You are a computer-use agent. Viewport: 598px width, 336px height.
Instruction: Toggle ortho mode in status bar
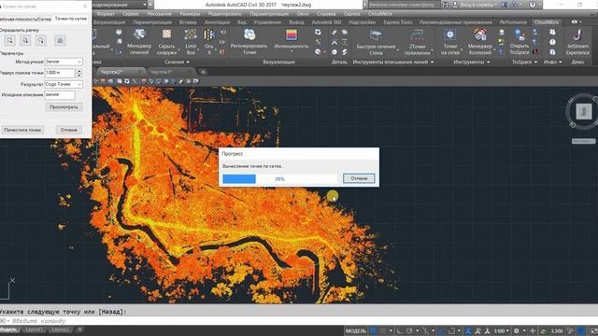pos(399,330)
